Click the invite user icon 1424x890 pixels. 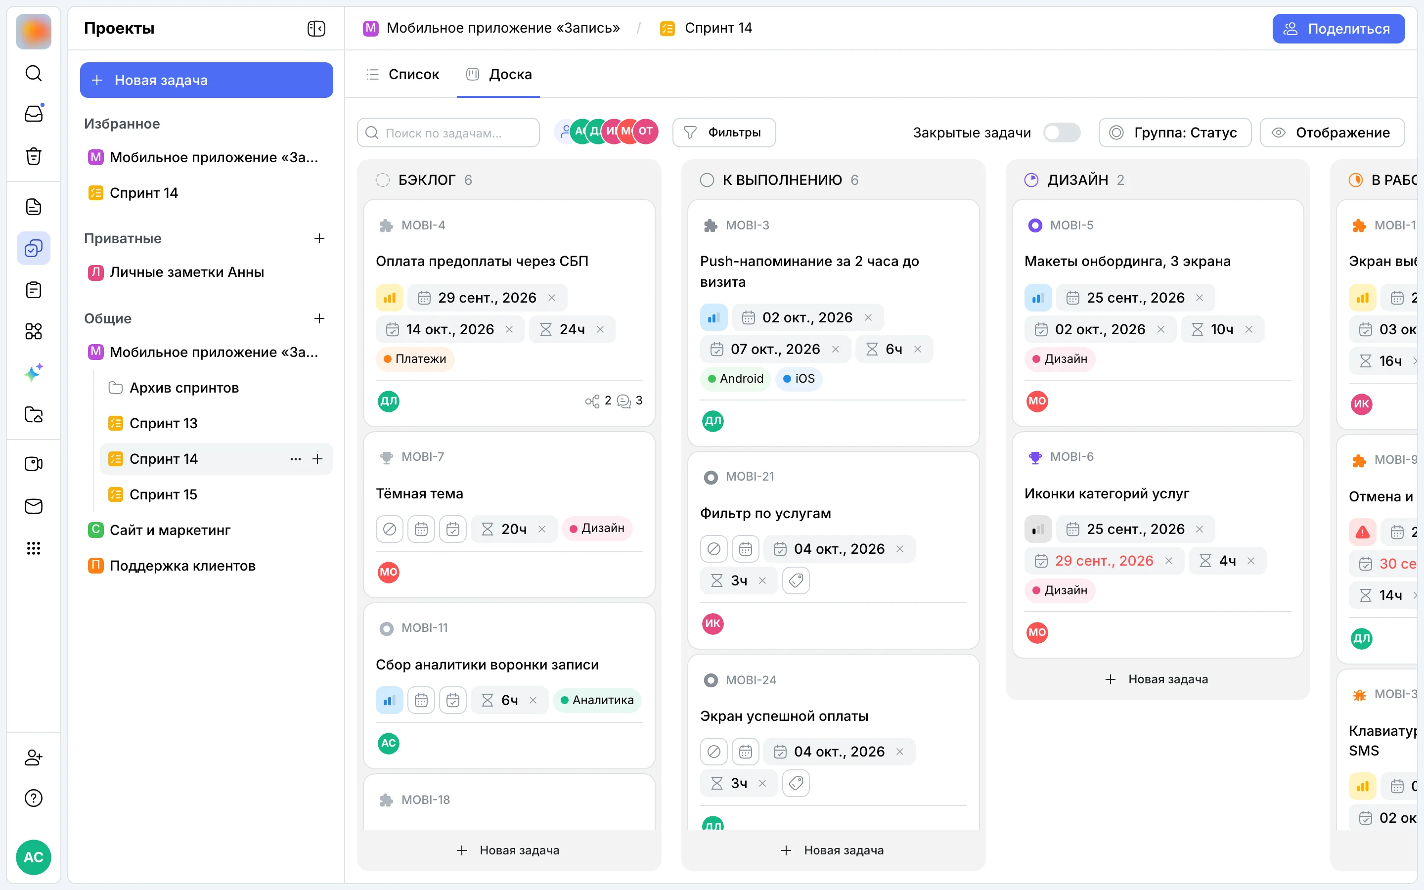(x=34, y=757)
